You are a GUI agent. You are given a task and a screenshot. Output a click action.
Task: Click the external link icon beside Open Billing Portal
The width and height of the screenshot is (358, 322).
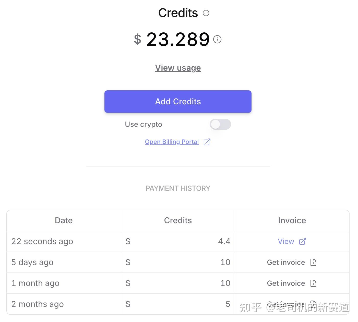pyautogui.click(x=207, y=142)
